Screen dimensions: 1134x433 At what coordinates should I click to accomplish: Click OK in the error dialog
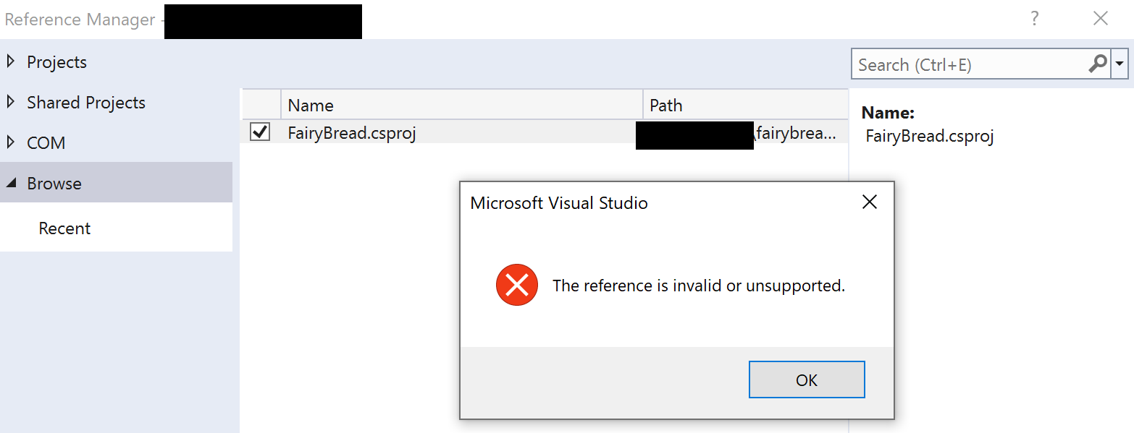click(x=807, y=380)
